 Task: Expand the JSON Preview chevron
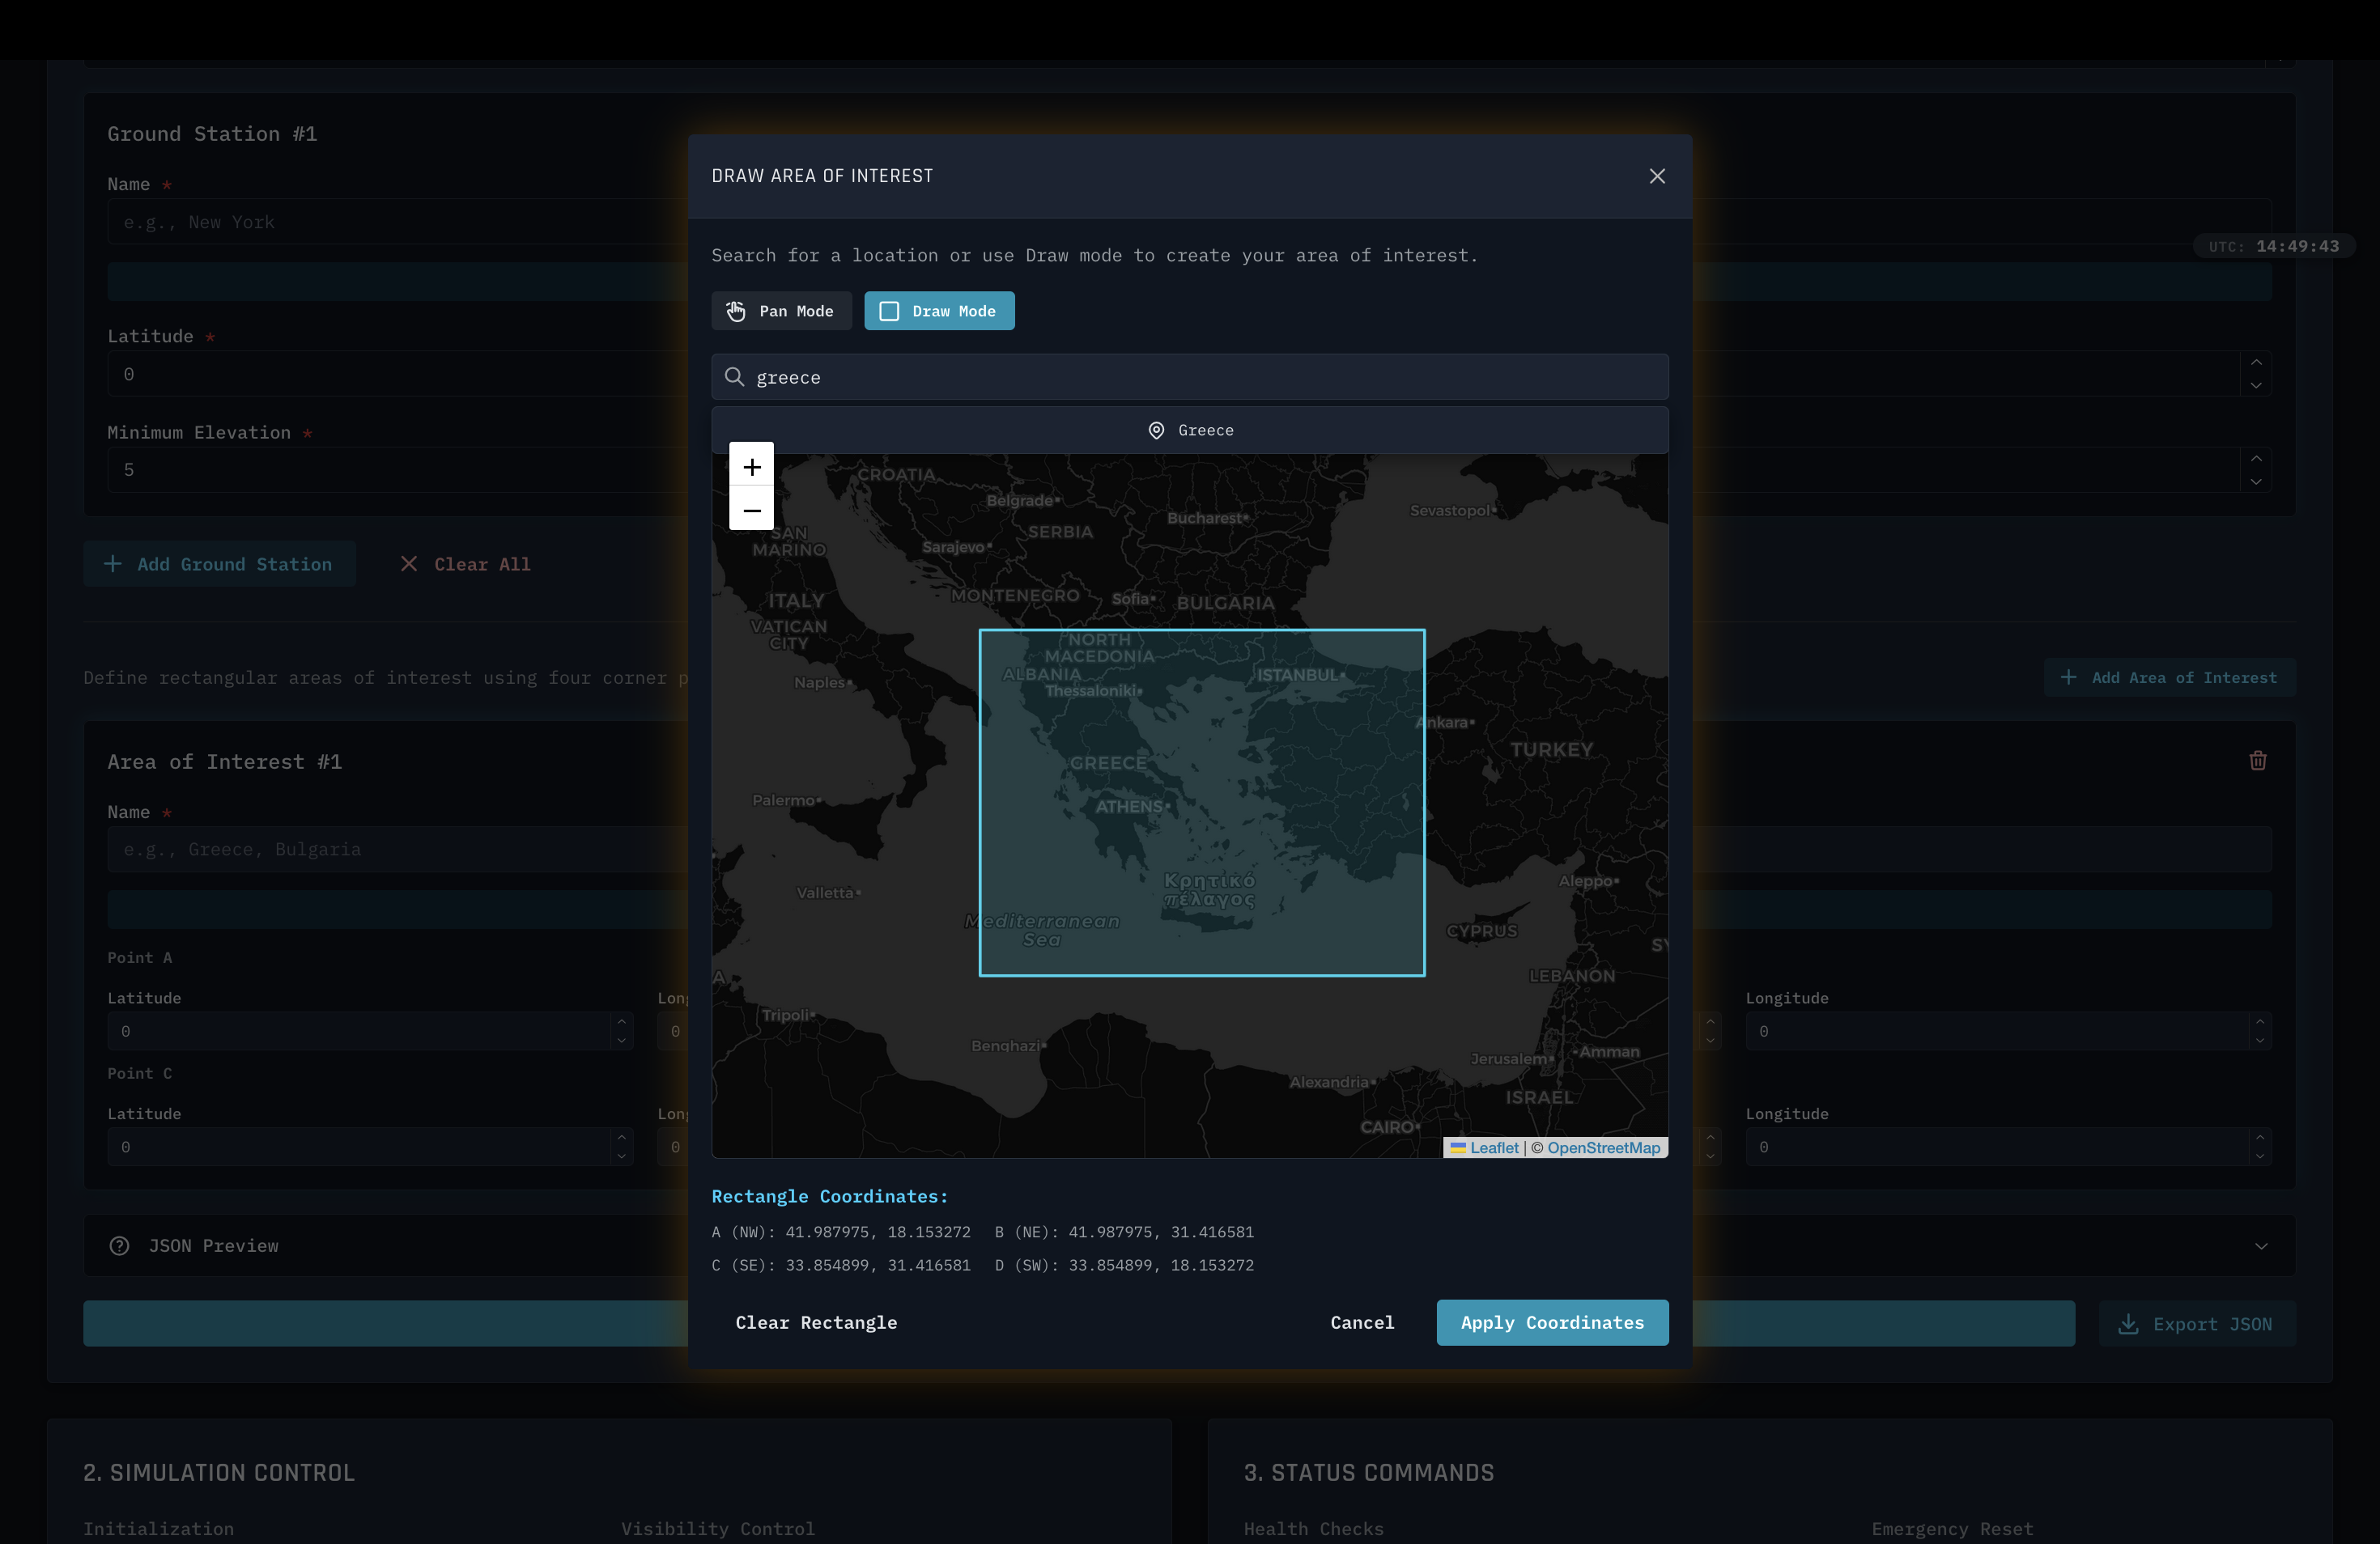point(2260,1245)
